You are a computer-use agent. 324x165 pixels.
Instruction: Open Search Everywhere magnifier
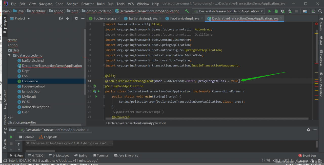321,11
